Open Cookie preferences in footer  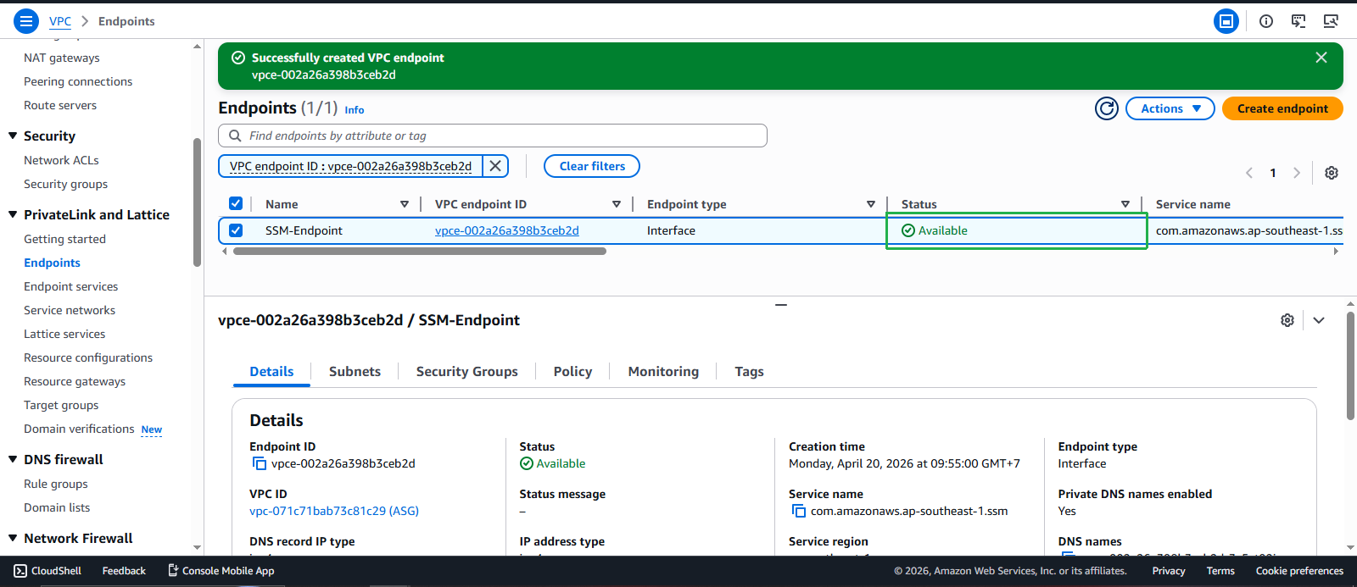(x=1299, y=571)
